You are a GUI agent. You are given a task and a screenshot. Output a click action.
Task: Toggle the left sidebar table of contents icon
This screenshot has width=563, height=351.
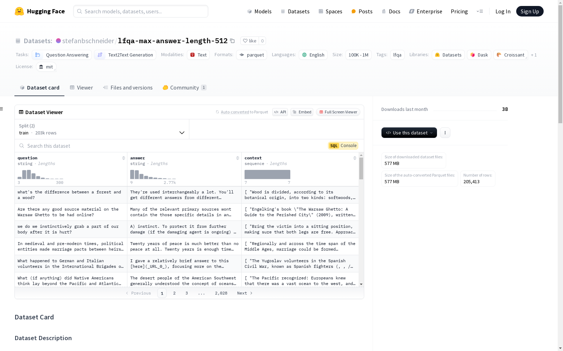2,109
